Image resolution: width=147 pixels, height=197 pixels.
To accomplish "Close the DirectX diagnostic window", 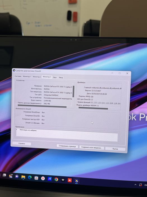I will (127, 73).
